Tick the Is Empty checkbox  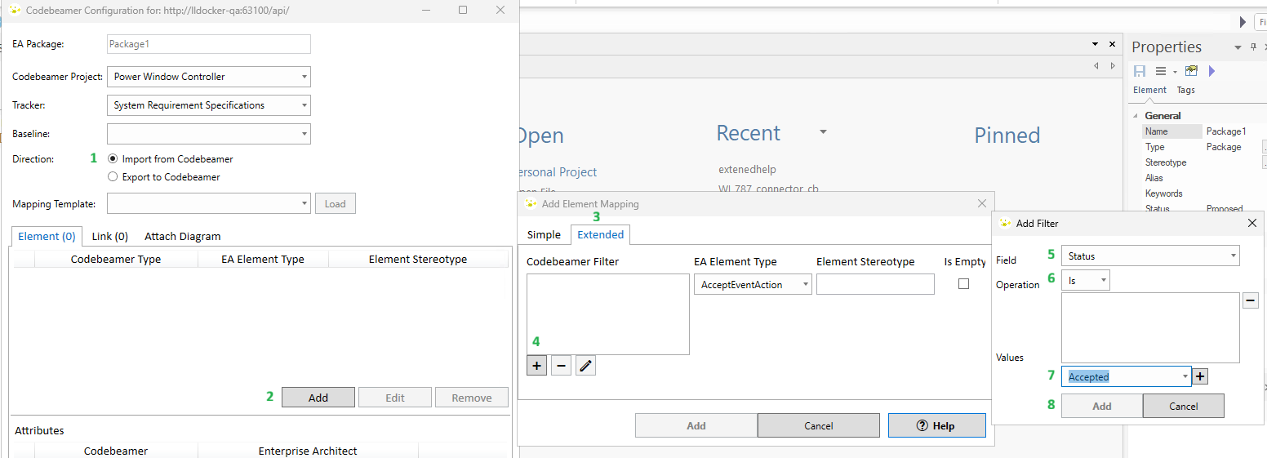(963, 284)
